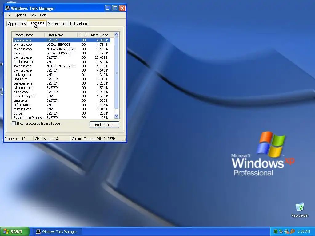Image resolution: width=315 pixels, height=236 pixels.
Task: Open the File menu
Action: (x=8, y=15)
